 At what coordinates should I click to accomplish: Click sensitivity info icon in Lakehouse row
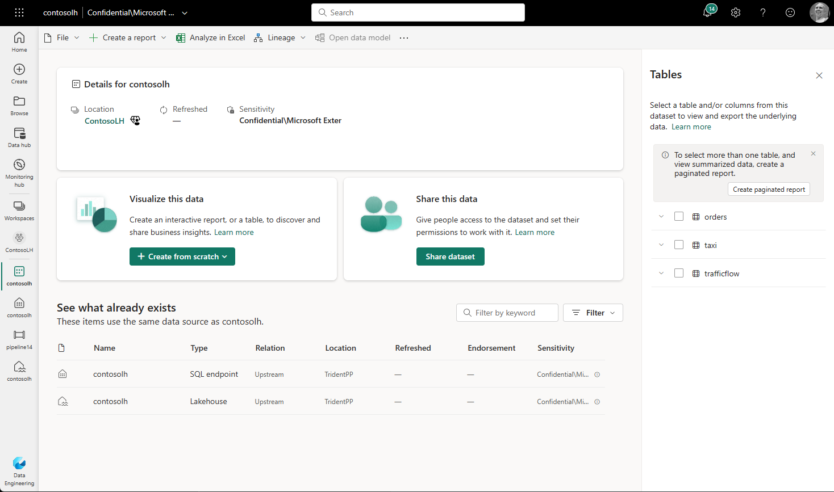click(597, 402)
